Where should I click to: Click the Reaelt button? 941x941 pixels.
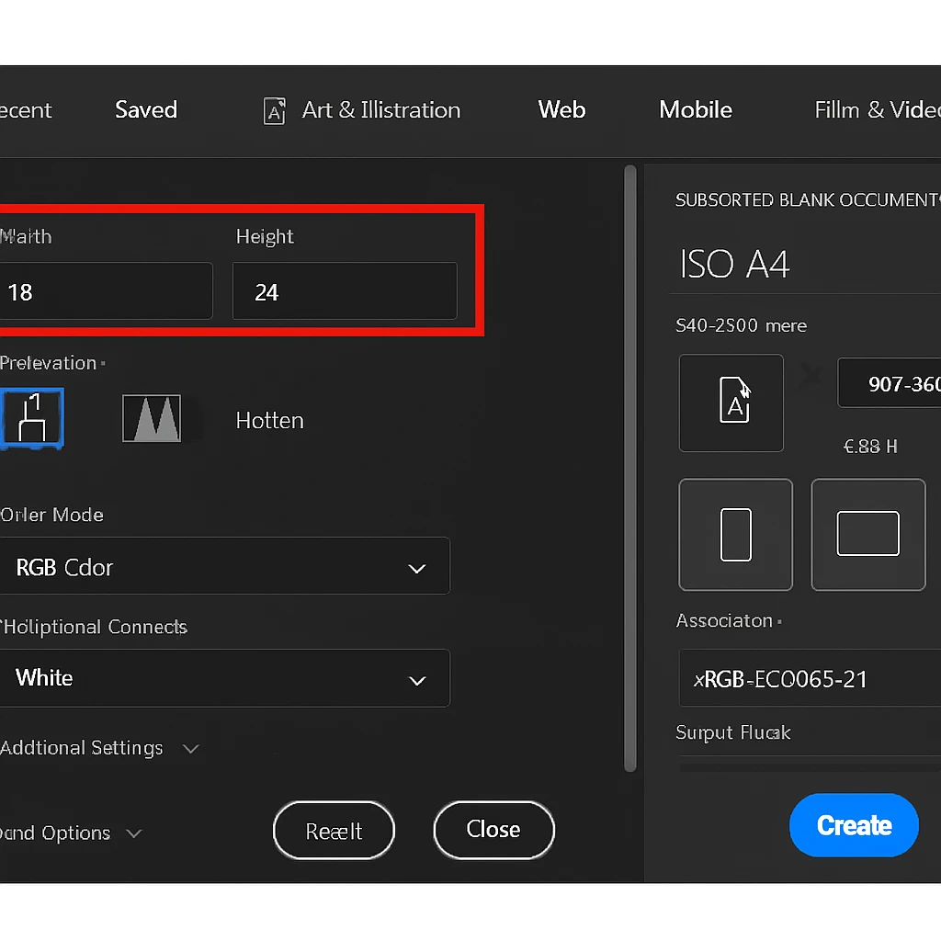334,832
